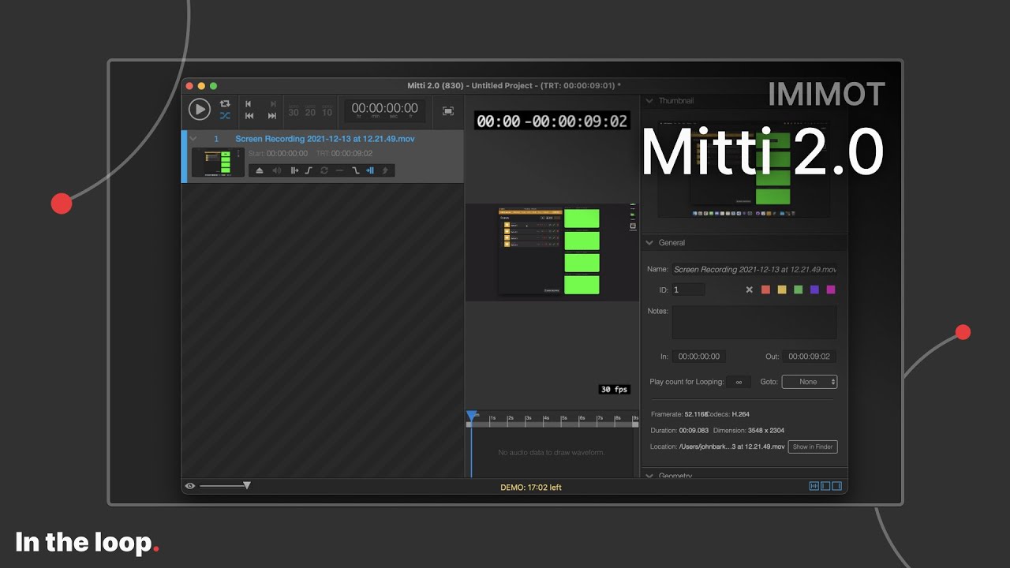Collapse the Thumbnail section
The width and height of the screenshot is (1010, 568).
649,101
